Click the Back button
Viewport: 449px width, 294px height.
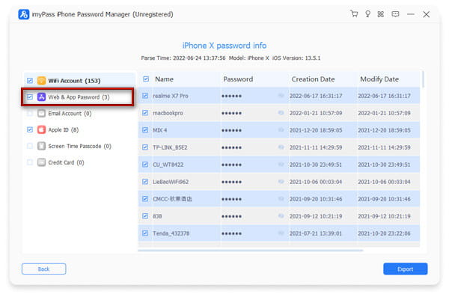[44, 269]
